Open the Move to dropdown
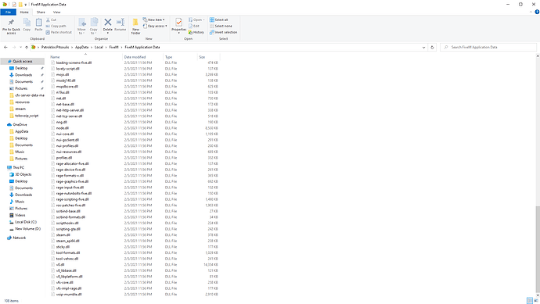540x304 pixels. tap(81, 27)
